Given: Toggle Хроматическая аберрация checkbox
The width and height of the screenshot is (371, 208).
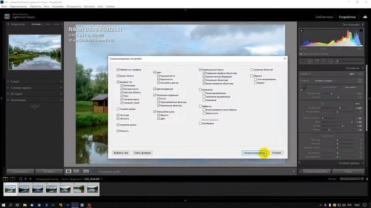Looking at the screenshot, I should pyautogui.click(x=204, y=77).
